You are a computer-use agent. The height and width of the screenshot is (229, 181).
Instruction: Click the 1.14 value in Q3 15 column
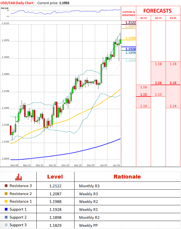pos(173,106)
